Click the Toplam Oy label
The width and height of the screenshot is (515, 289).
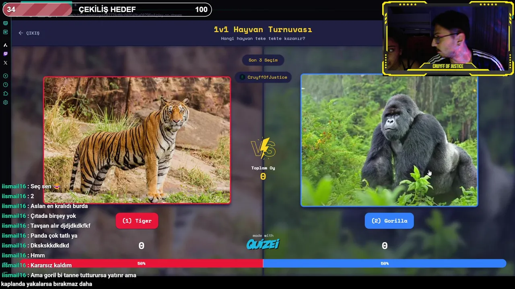263,168
